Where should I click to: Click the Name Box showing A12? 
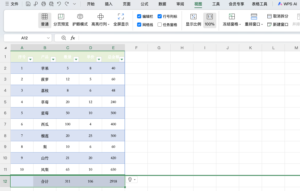click(25, 38)
